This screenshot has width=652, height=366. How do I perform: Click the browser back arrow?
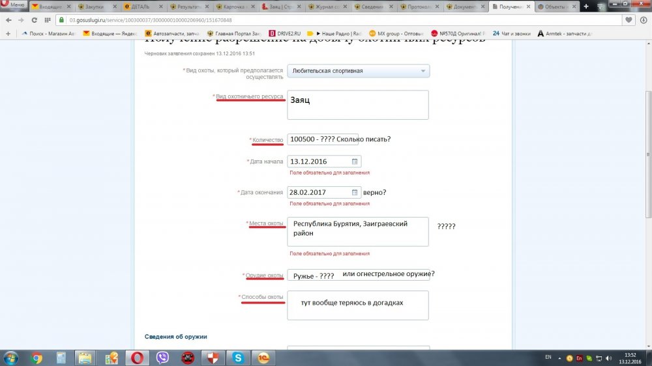pyautogui.click(x=8, y=20)
